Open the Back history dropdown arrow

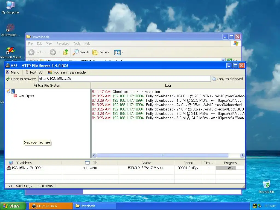click(x=45, y=52)
